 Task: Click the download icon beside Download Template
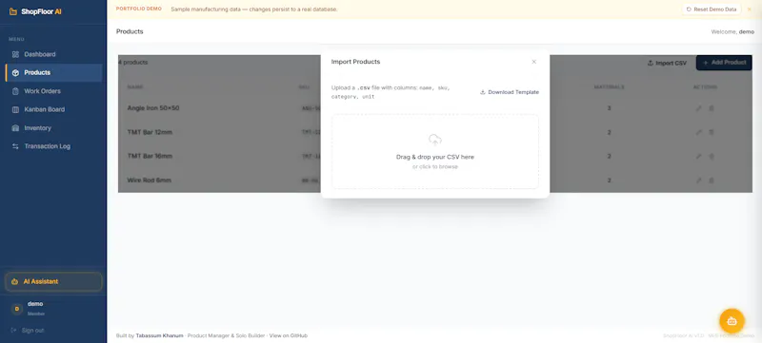483,92
